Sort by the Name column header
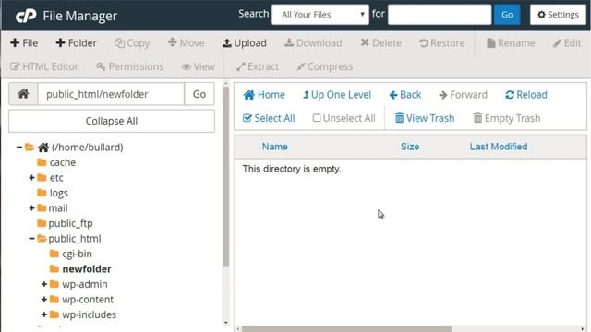591x332 pixels. (275, 147)
